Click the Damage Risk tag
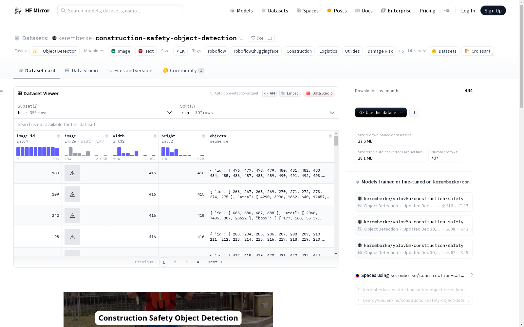The width and height of the screenshot is (524, 327). pyautogui.click(x=380, y=51)
